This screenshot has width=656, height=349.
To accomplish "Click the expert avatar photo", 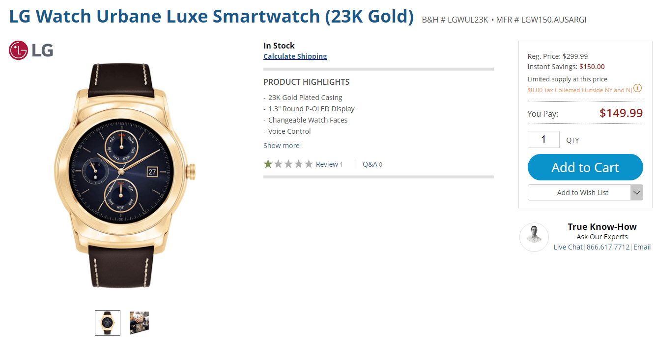I will (x=534, y=237).
